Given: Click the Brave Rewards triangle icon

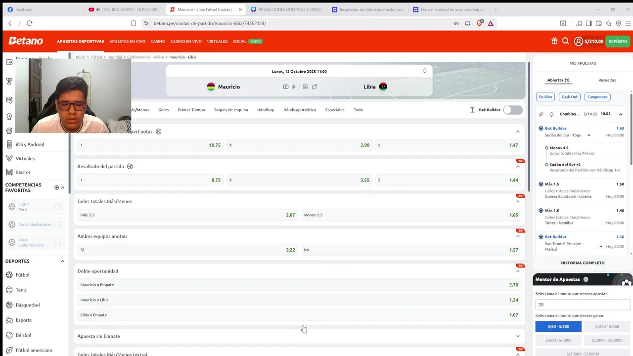Looking at the screenshot, I should tap(491, 23).
